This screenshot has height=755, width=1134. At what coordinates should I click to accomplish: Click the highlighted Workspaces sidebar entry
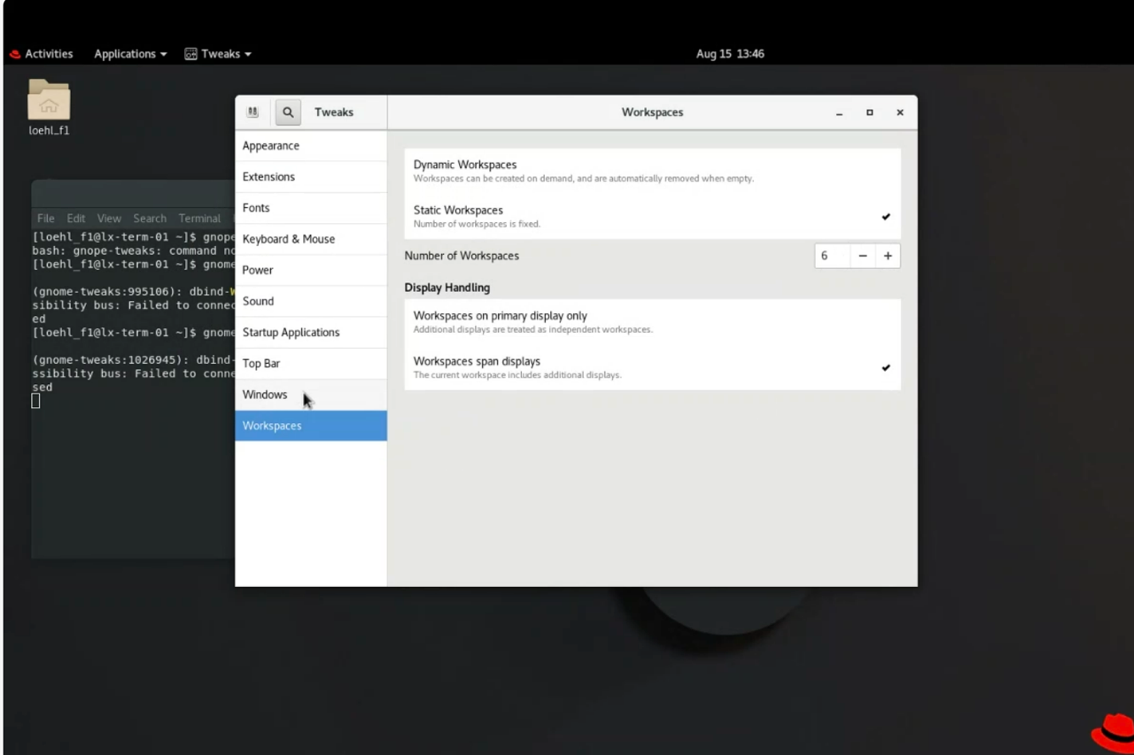tap(311, 426)
